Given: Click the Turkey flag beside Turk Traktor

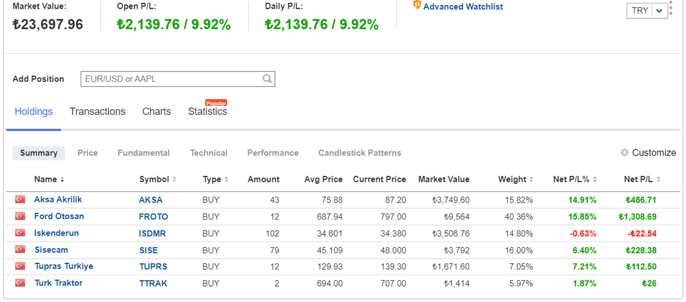Looking at the screenshot, I should 21,283.
